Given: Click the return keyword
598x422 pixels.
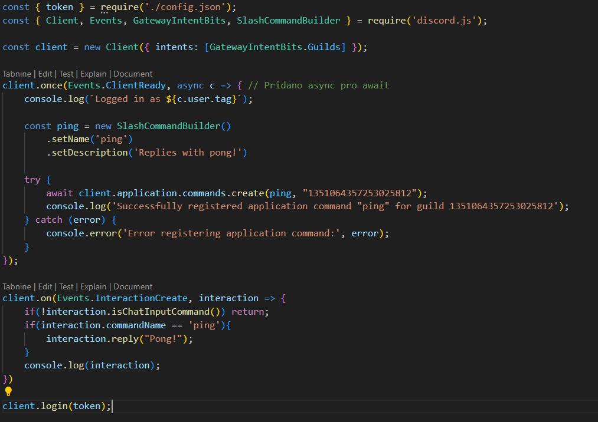Looking at the screenshot, I should 247,312.
